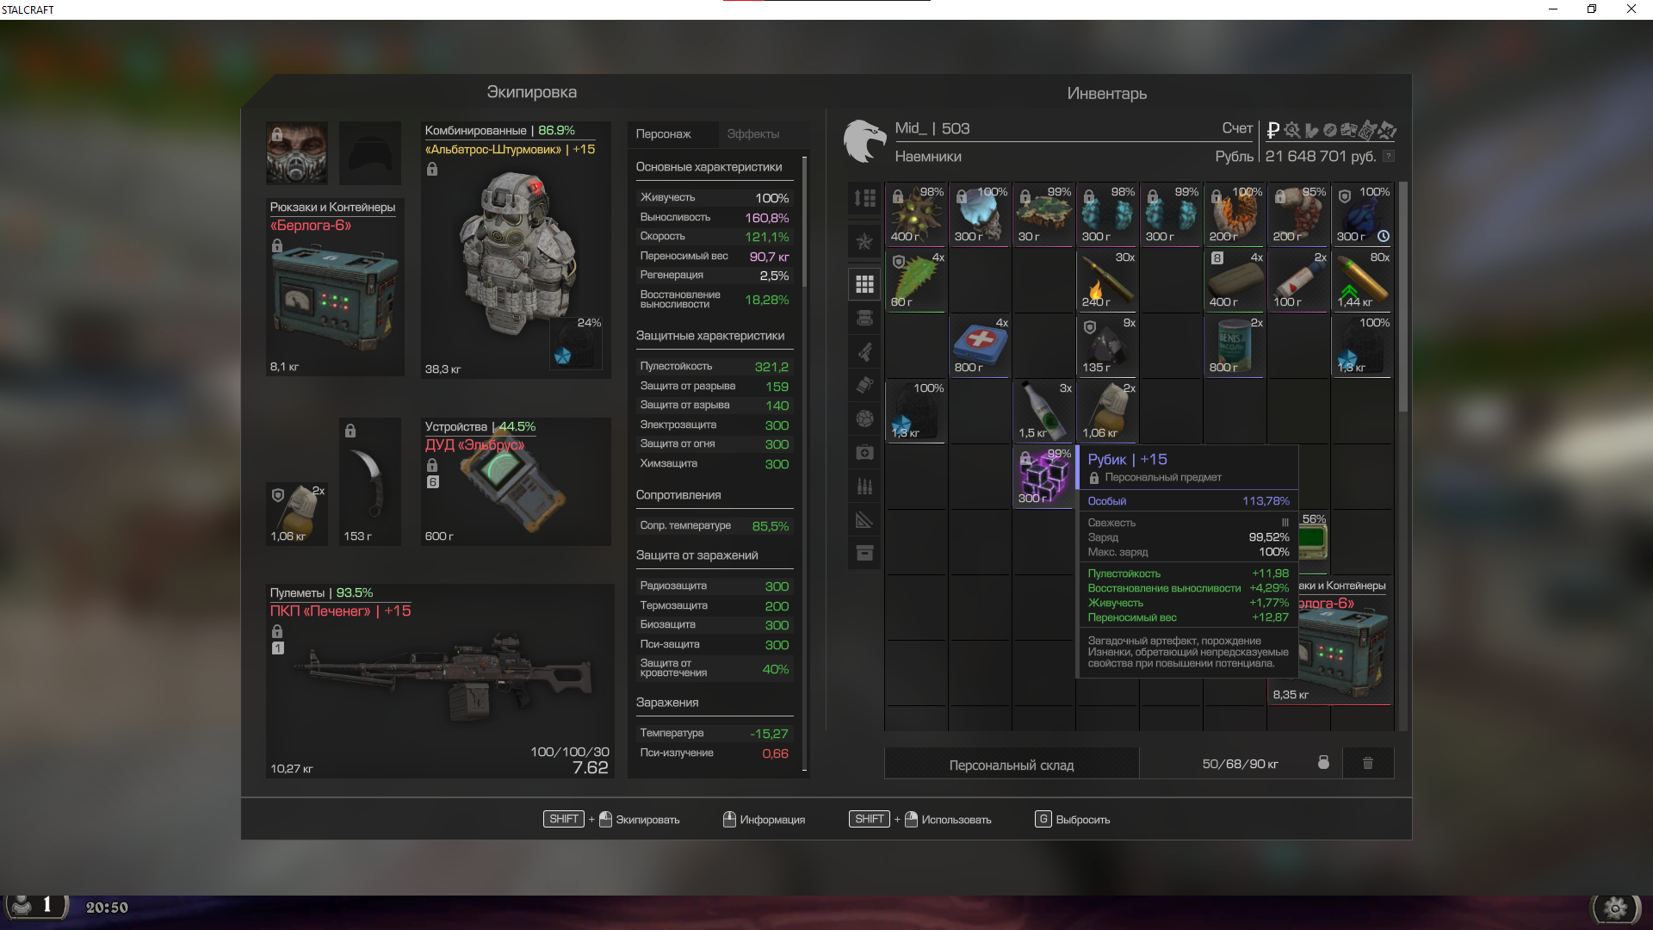The width and height of the screenshot is (1653, 930).
Task: Click the Выбросить hint label
Action: click(x=1083, y=820)
